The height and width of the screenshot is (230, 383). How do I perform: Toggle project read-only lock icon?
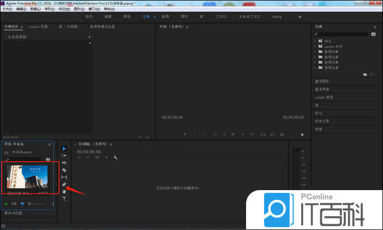(x=7, y=203)
